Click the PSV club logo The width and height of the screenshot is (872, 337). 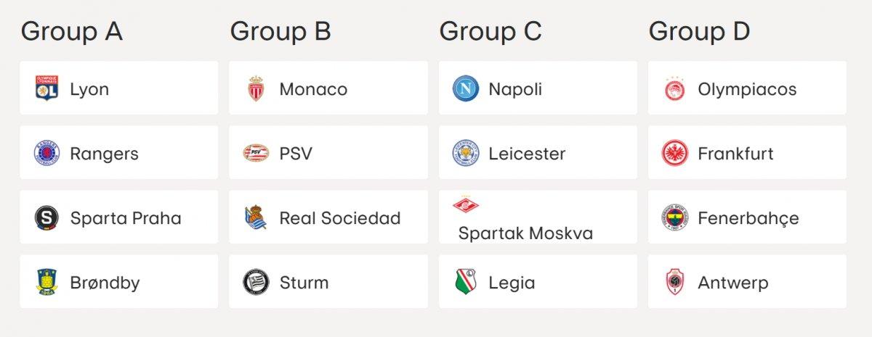(256, 154)
